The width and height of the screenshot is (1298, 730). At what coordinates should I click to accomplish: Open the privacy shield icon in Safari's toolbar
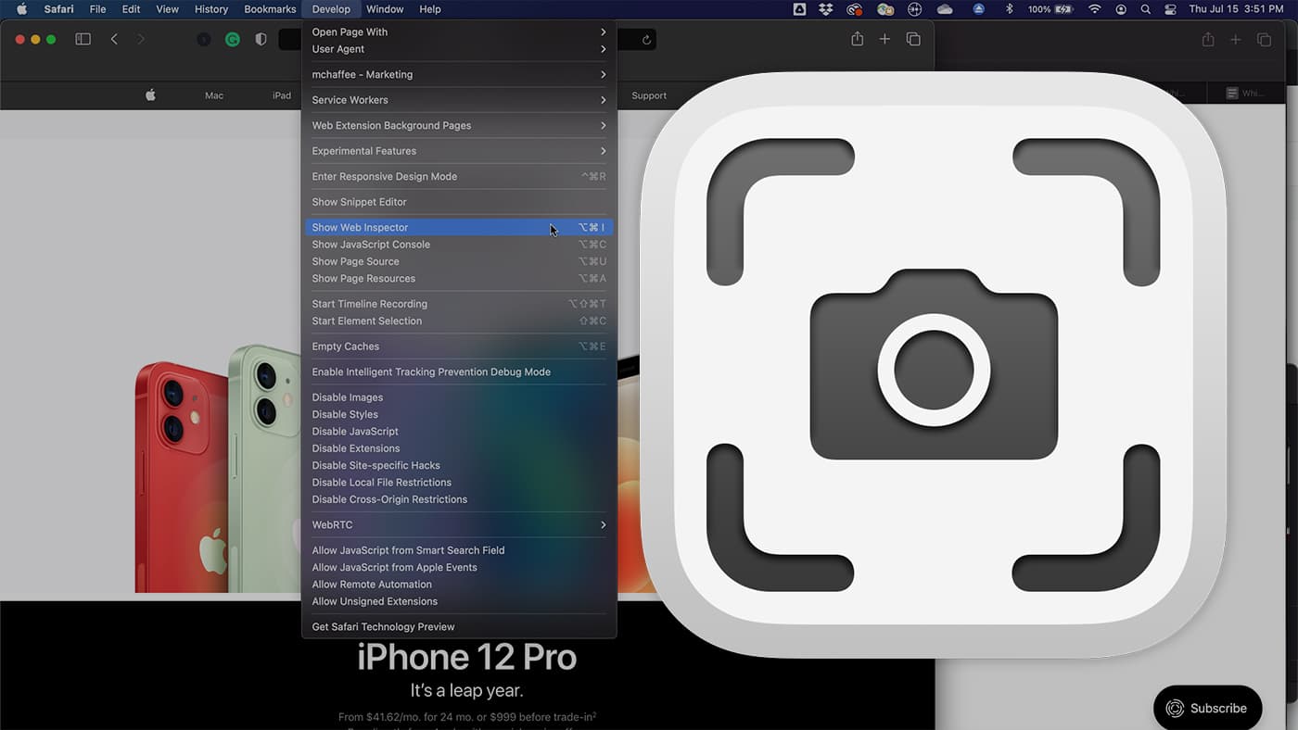tap(261, 39)
